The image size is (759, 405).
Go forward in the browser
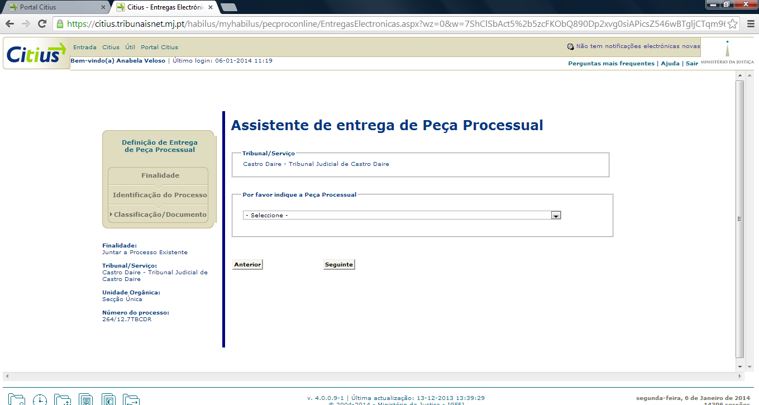coord(26,23)
